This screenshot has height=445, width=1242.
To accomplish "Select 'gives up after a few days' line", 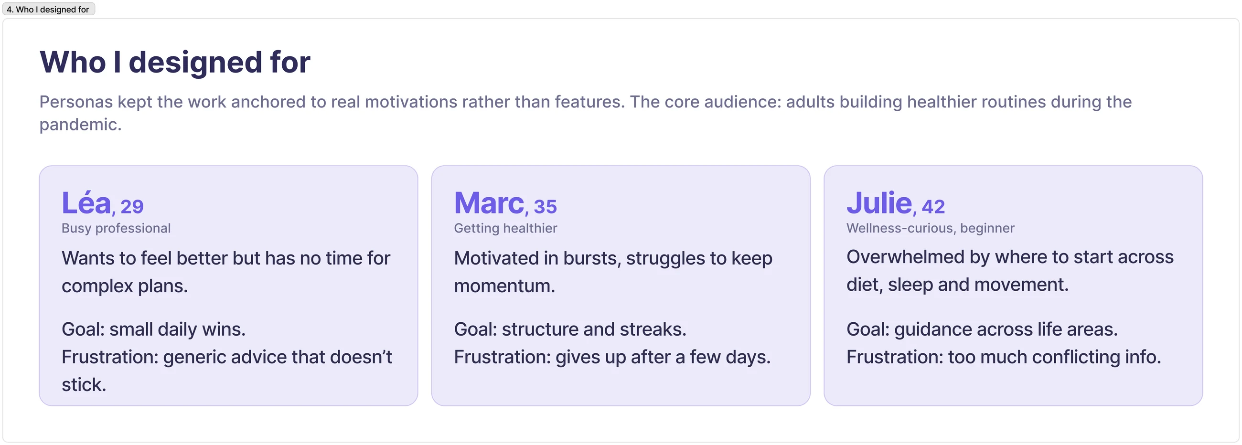I will point(612,357).
